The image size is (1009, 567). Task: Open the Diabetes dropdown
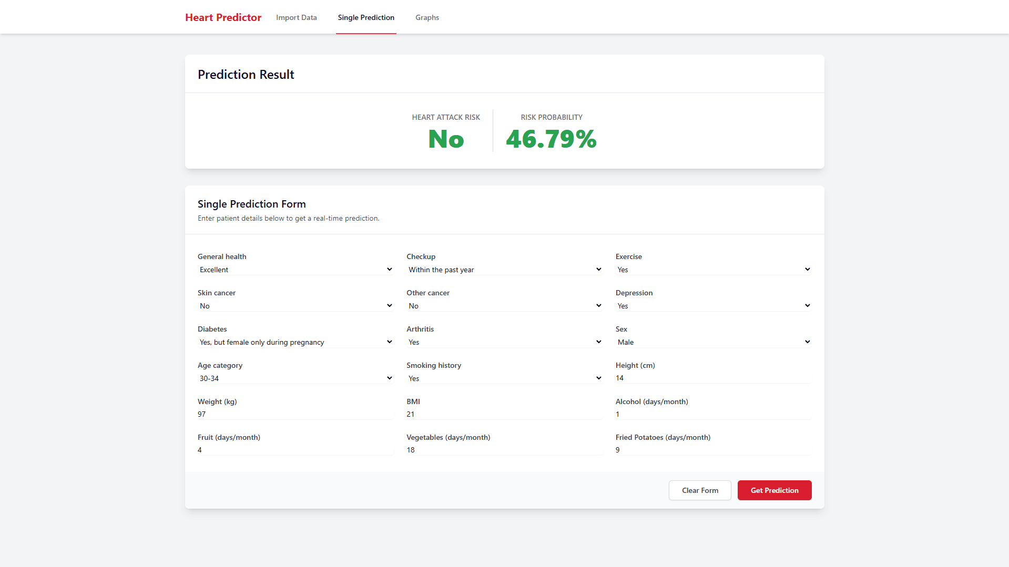[x=295, y=342]
